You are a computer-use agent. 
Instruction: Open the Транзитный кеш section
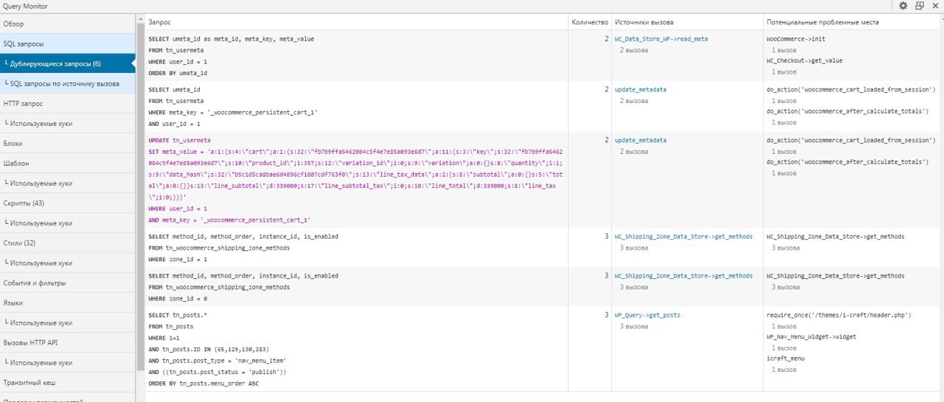(68, 382)
